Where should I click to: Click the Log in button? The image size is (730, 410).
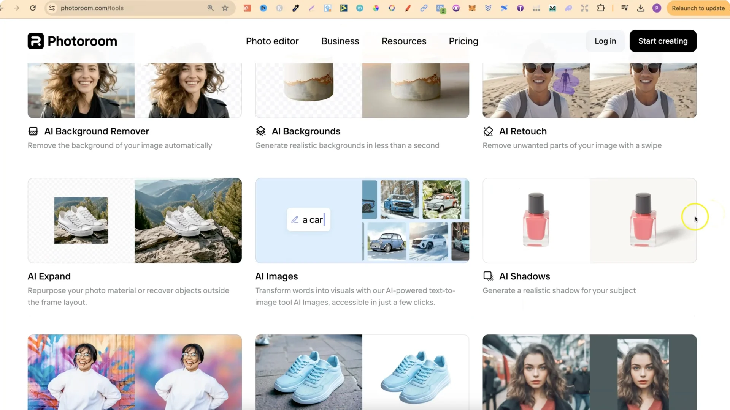click(x=605, y=41)
